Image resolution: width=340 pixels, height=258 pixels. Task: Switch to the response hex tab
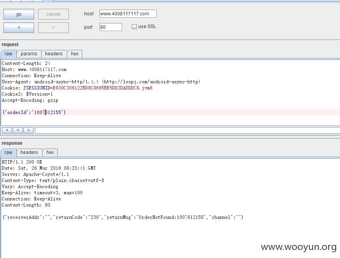[x=50, y=152]
